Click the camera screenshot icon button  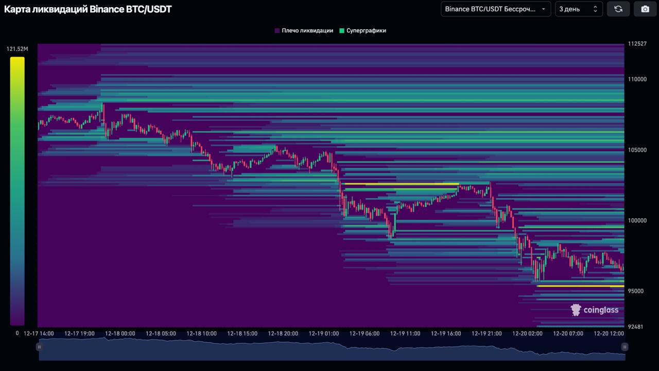pyautogui.click(x=645, y=9)
